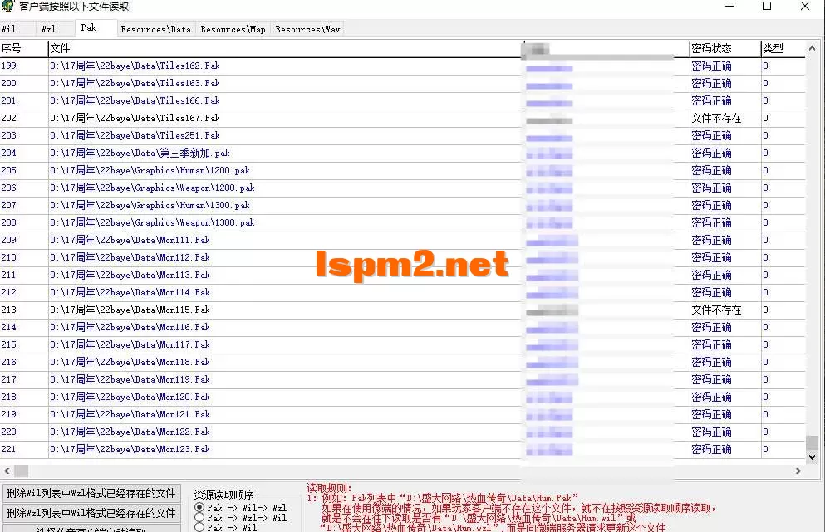
Task: Select row Mon122.Pak file path
Action: point(130,432)
